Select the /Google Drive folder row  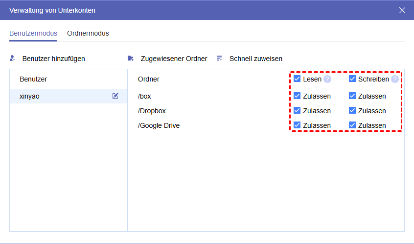click(159, 125)
